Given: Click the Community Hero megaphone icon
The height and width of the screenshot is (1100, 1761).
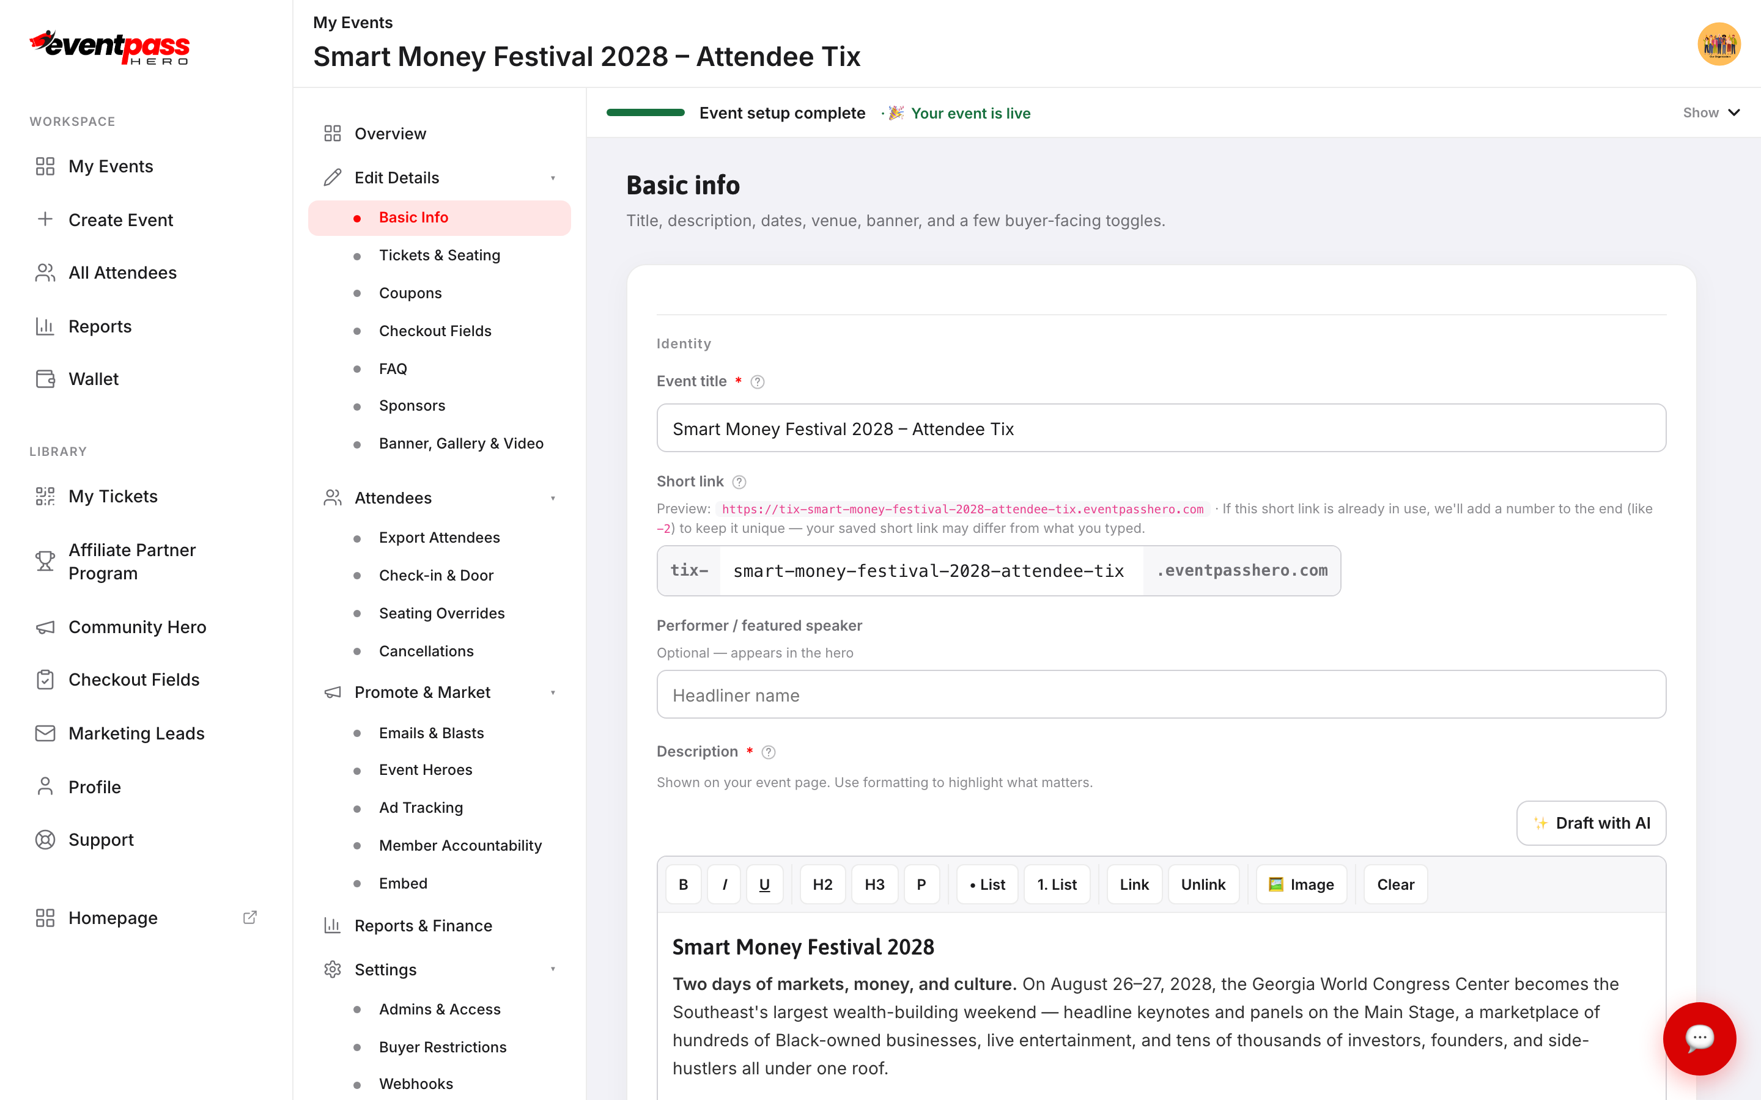Looking at the screenshot, I should [45, 627].
